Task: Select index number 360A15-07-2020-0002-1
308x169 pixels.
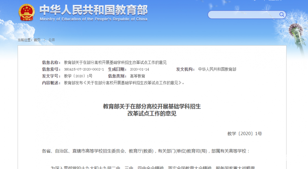Action: [84, 70]
